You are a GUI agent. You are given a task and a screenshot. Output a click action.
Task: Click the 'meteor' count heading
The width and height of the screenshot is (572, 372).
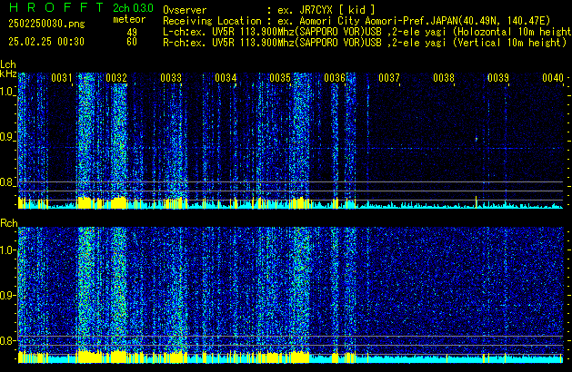click(129, 19)
